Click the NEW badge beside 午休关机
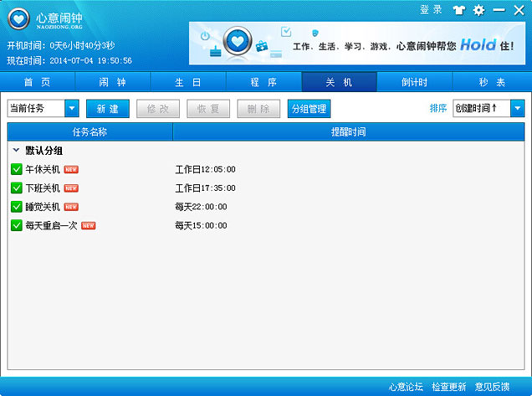This screenshot has width=532, height=396. coord(71,169)
